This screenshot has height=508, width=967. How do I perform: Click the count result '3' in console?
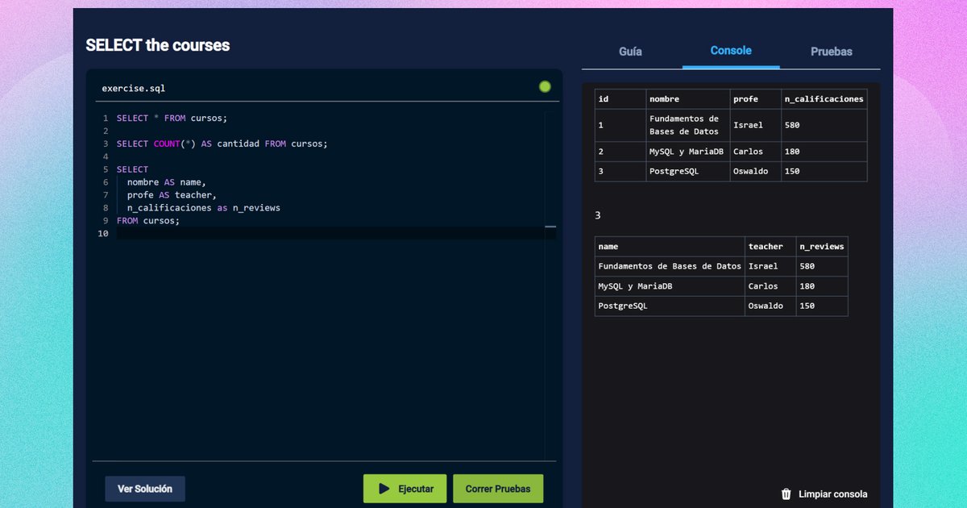click(x=598, y=215)
